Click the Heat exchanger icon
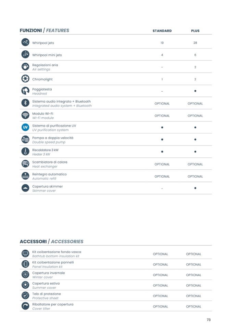The width and height of the screenshot is (232, 328). tap(25, 164)
